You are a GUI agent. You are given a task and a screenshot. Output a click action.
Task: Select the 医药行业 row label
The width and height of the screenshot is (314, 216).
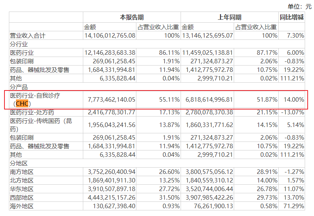[x=22, y=53]
